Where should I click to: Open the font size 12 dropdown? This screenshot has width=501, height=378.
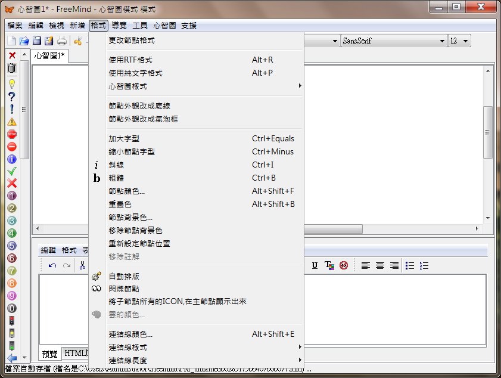(x=459, y=41)
